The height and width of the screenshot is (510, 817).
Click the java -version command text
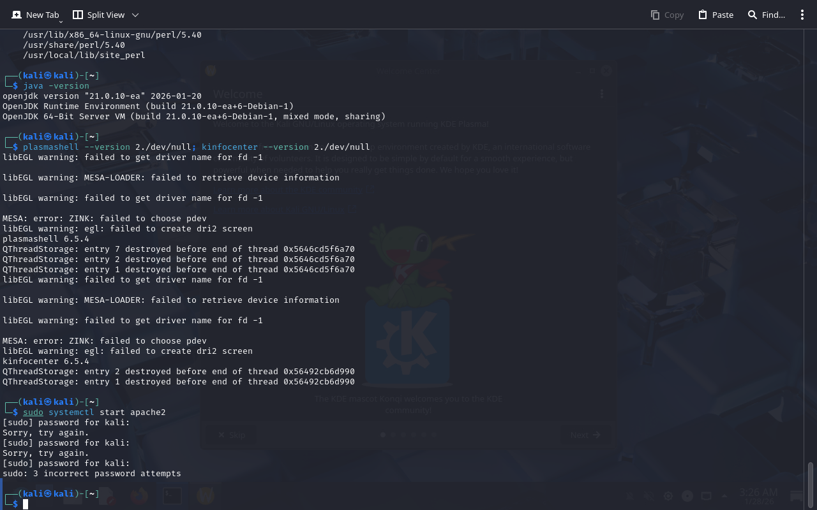56,86
